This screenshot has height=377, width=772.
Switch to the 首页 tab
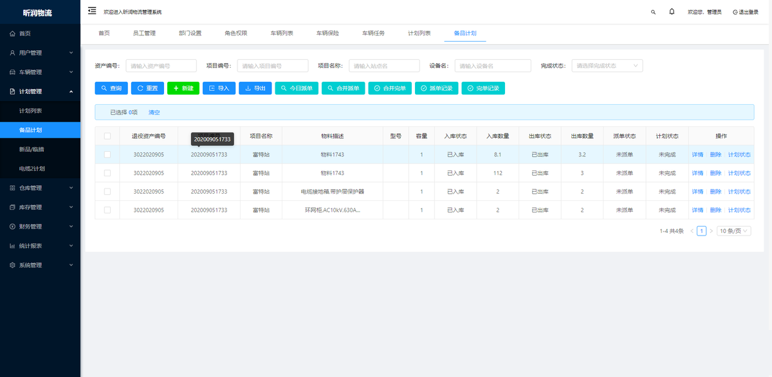coord(104,33)
